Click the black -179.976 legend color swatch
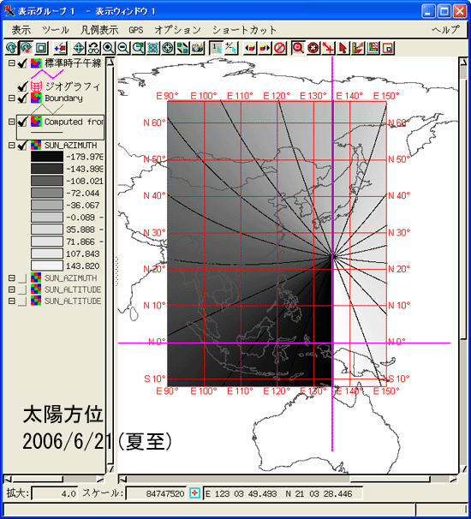The width and height of the screenshot is (471, 519). click(46, 157)
